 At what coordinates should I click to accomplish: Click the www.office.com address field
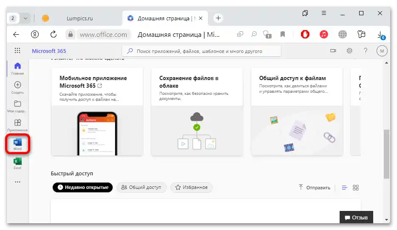(103, 34)
